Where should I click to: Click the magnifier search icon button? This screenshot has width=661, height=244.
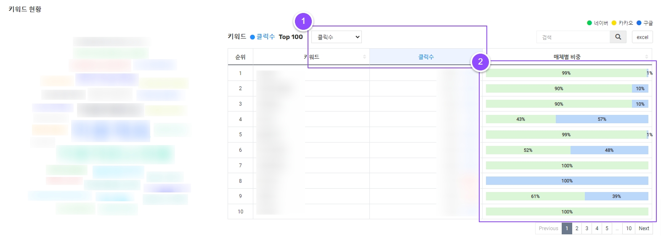pyautogui.click(x=618, y=37)
